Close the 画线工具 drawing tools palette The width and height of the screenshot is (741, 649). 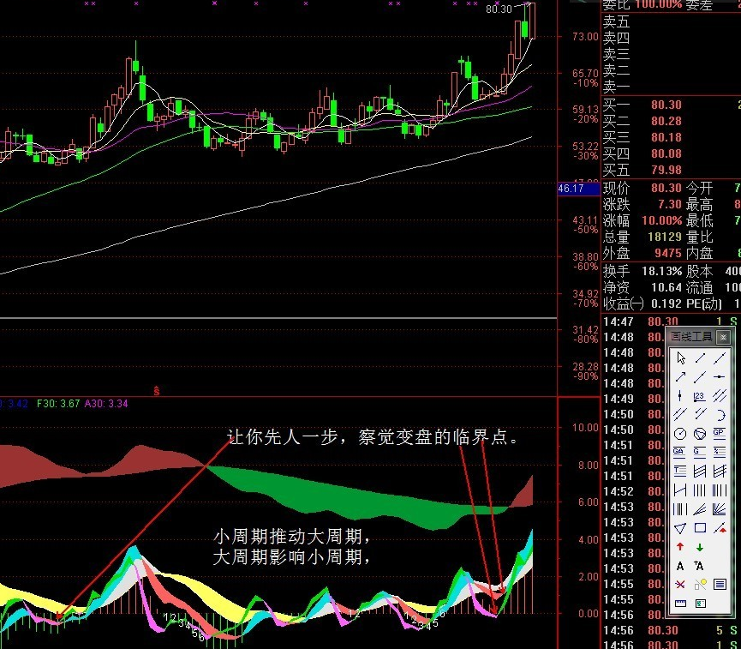tap(724, 337)
